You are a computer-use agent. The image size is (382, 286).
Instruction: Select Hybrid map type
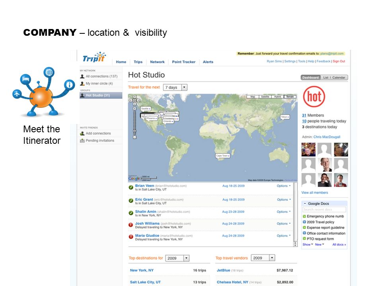[x=277, y=97]
